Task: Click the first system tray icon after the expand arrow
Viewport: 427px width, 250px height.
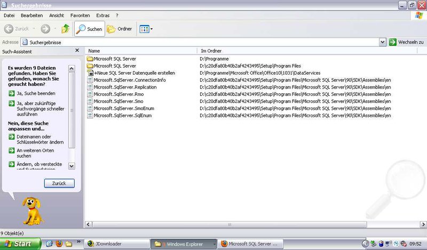Action: (373, 244)
